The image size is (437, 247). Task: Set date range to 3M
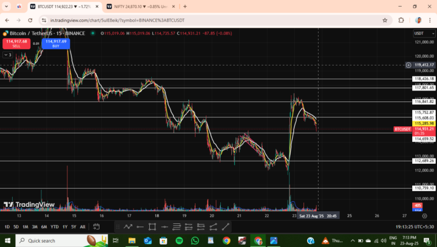tap(35, 226)
